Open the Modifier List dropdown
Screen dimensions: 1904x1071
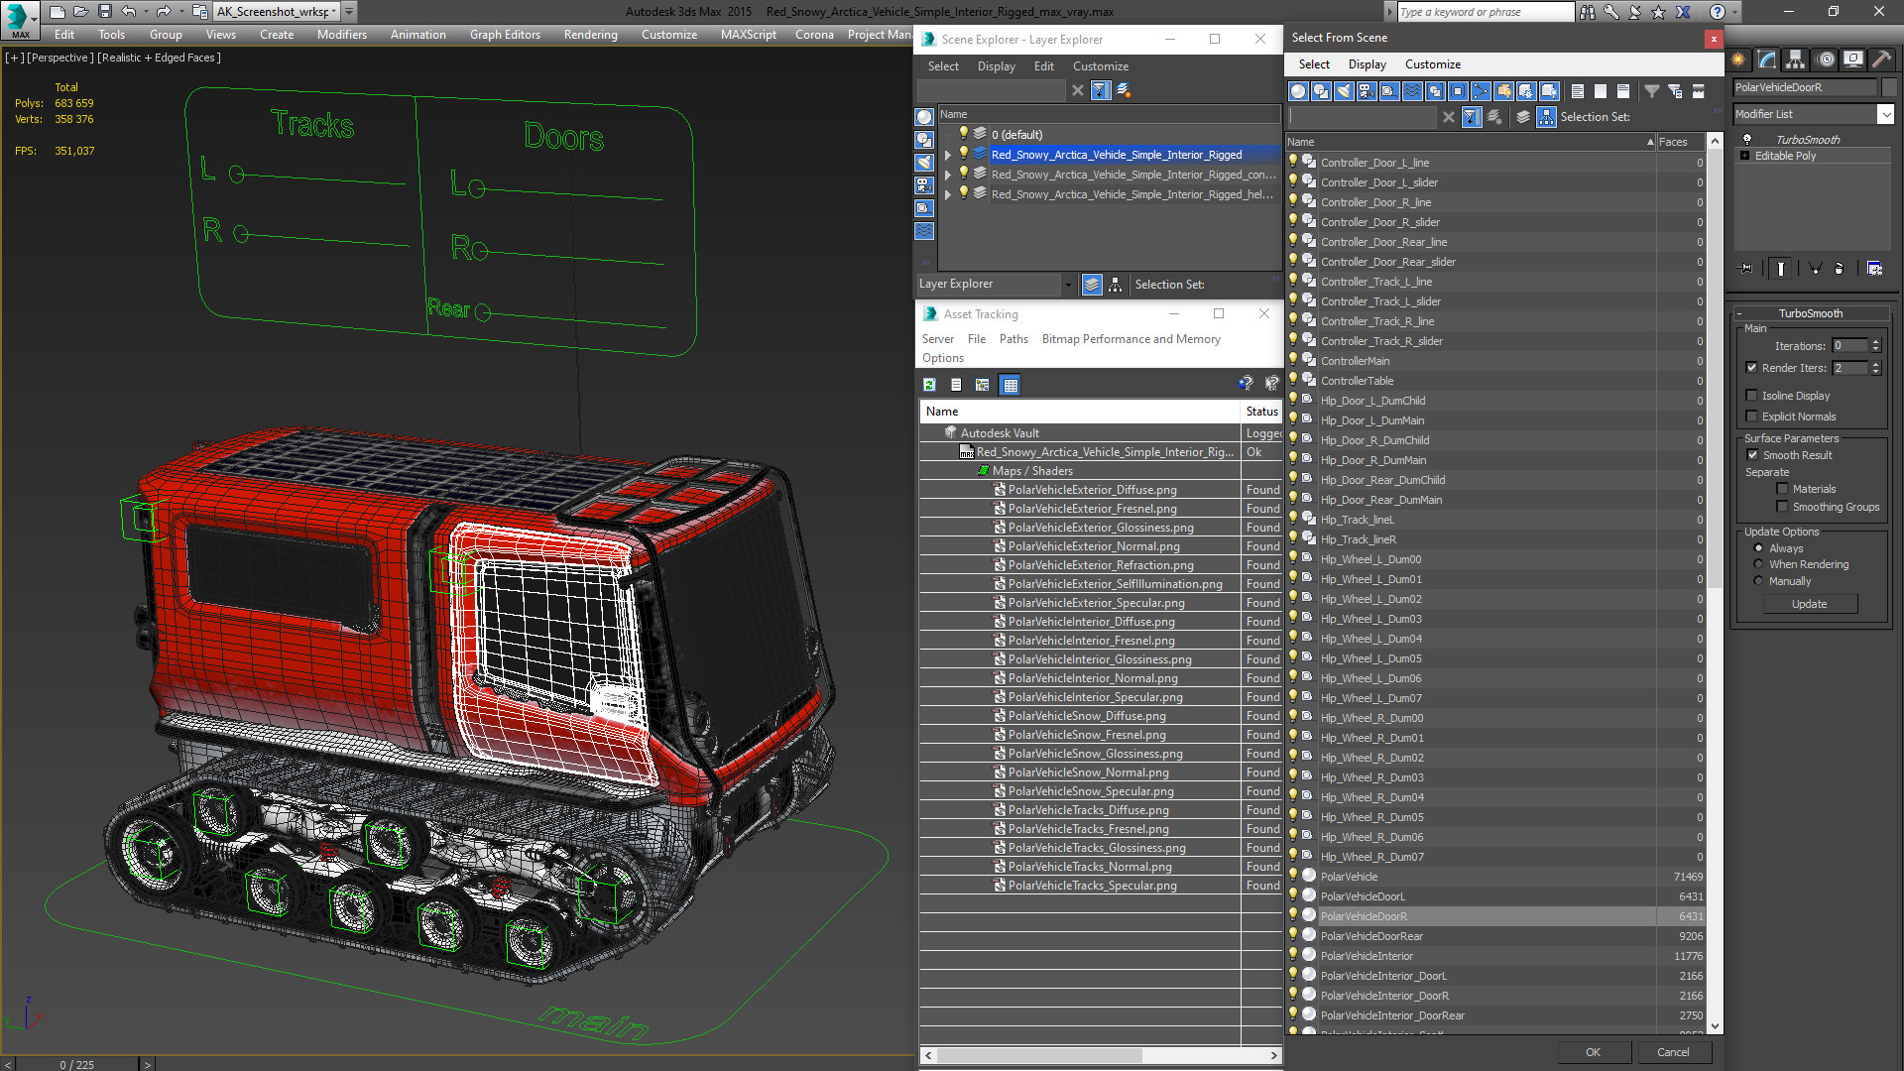1885,114
